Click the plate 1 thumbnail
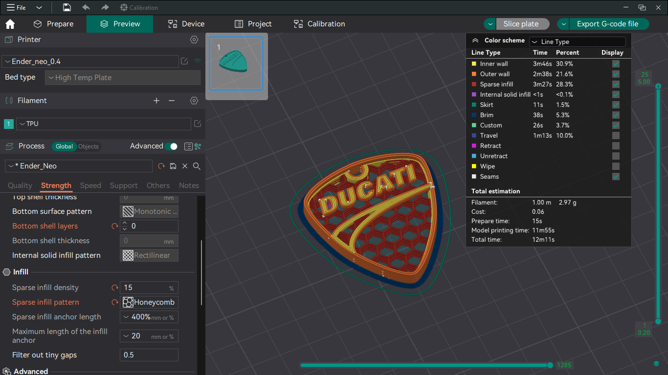 point(236,63)
